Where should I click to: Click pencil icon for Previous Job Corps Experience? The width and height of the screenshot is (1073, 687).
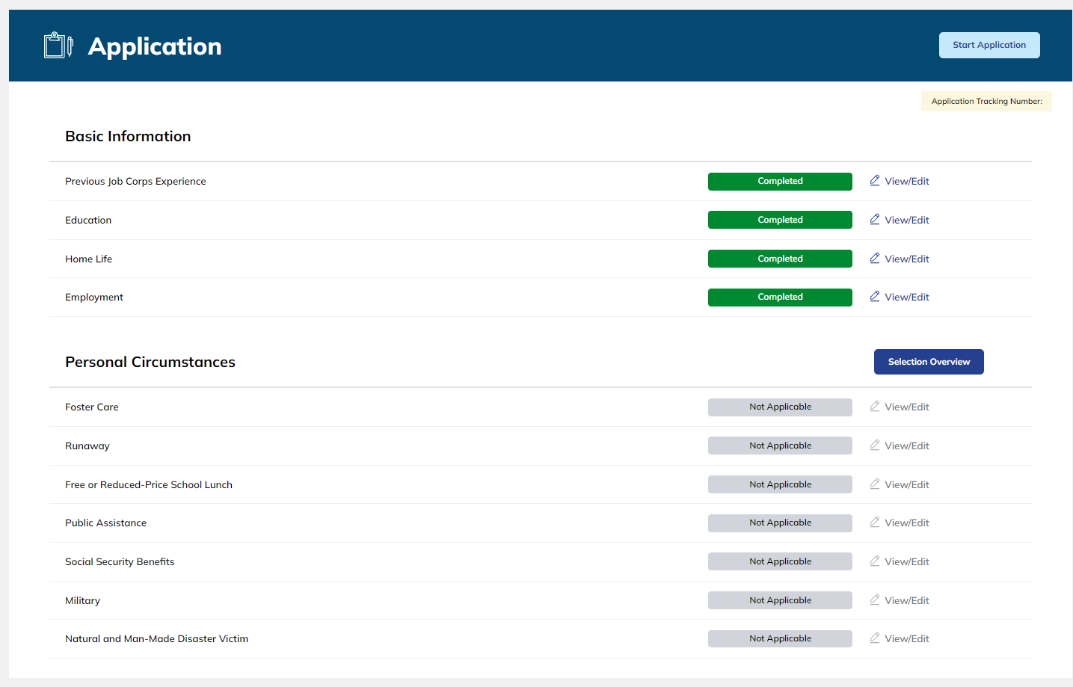tap(874, 181)
